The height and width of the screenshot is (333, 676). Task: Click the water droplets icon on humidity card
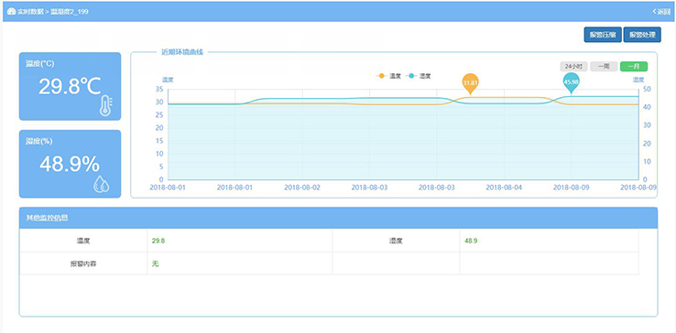[102, 184]
